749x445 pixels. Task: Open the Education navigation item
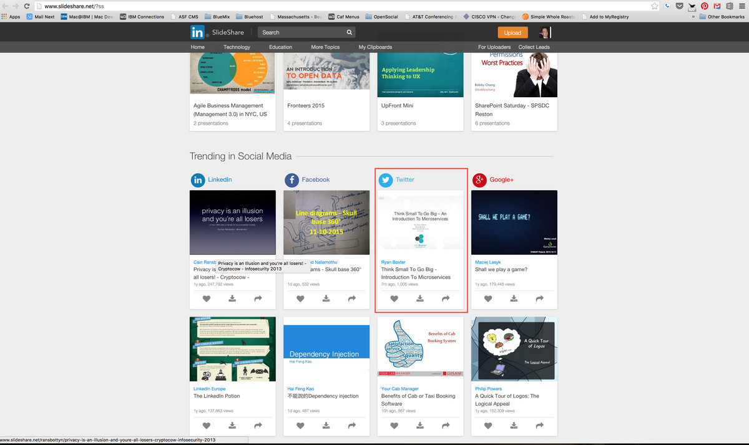pyautogui.click(x=280, y=47)
